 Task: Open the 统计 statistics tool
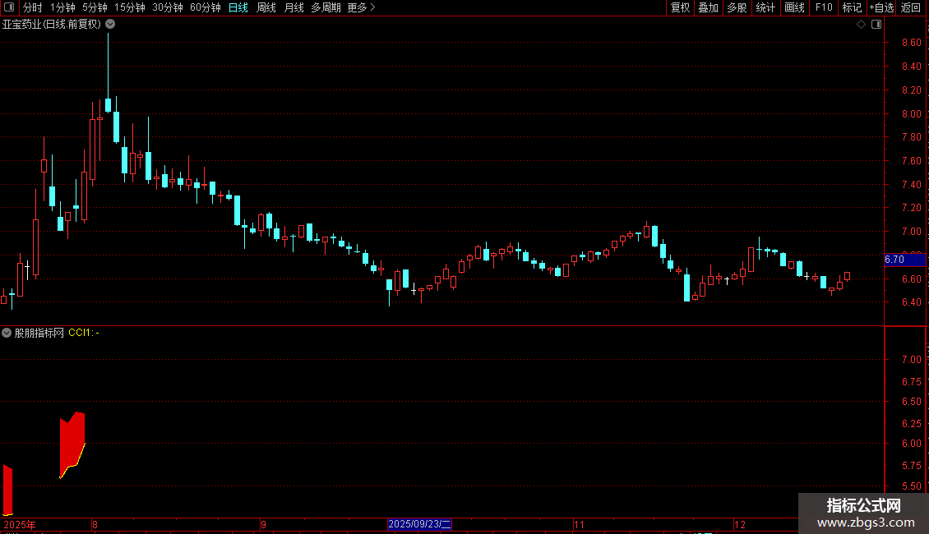pos(765,7)
